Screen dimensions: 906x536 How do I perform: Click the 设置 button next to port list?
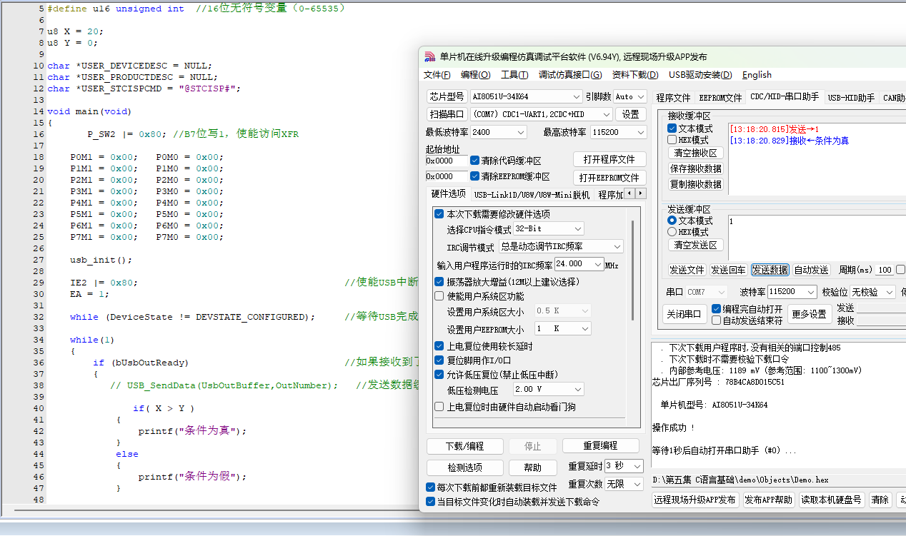click(x=631, y=114)
